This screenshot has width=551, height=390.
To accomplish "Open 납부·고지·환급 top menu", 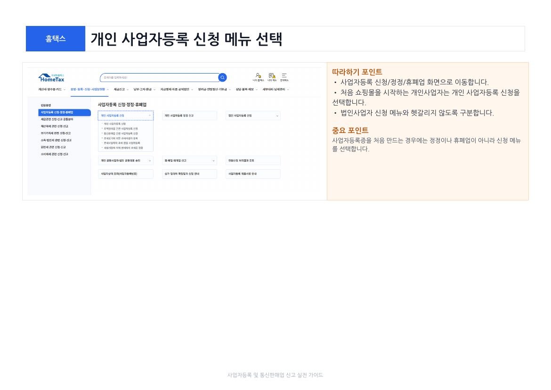I will (145, 90).
